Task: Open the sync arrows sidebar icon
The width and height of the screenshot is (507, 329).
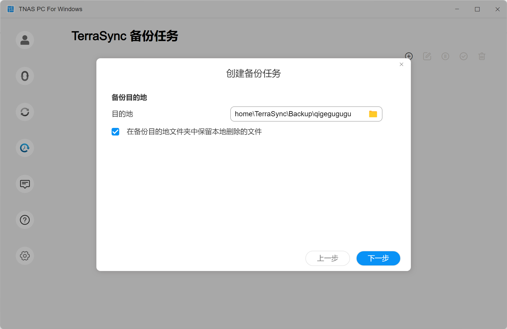Action: 25,112
